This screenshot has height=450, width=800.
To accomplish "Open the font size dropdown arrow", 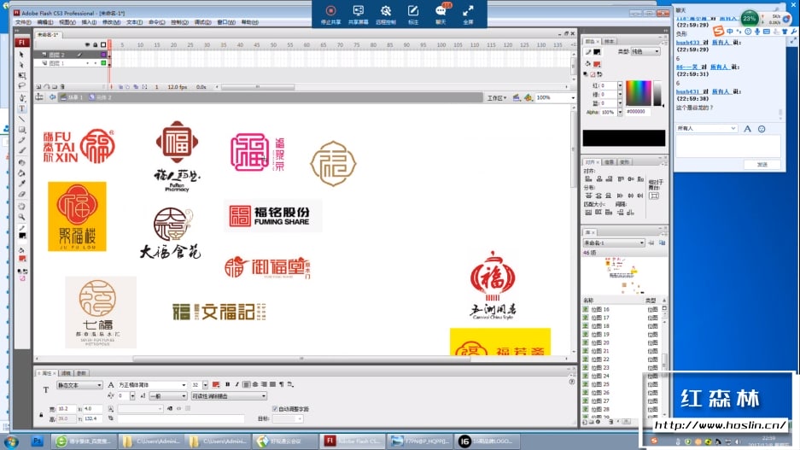I will coord(205,385).
